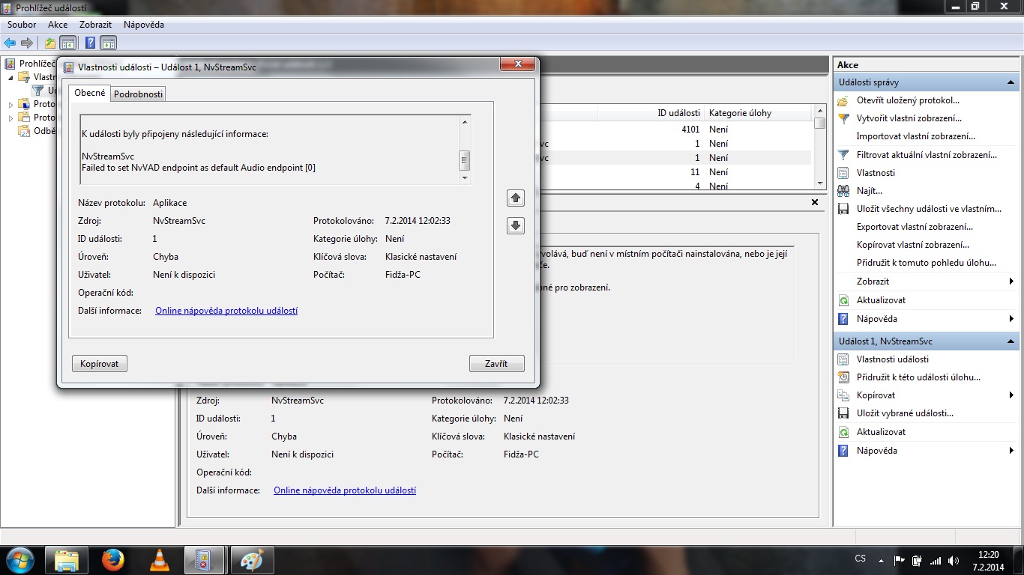
Task: Open 'Online nápověda protokolu událostí' link in dialog
Action: (x=226, y=311)
